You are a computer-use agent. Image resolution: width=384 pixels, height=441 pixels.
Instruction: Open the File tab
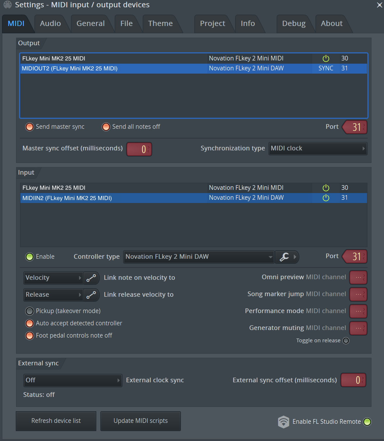coord(126,23)
